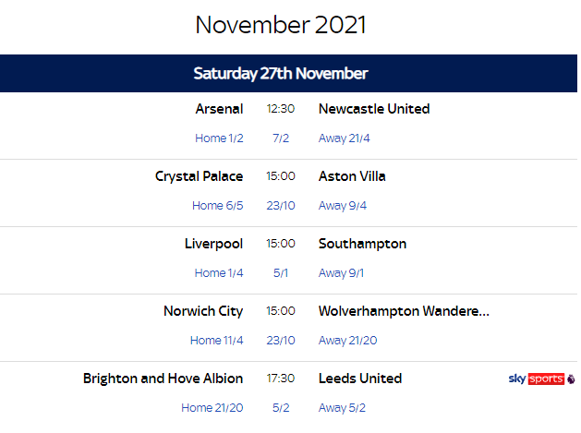Open the Crystal Palace team link
This screenshot has height=433, width=581.
[199, 176]
